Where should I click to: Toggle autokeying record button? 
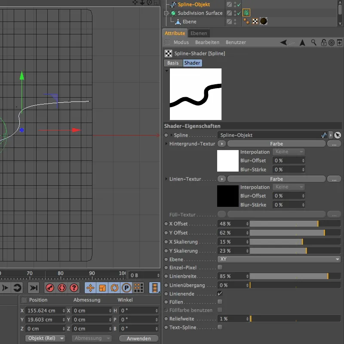tap(62, 288)
